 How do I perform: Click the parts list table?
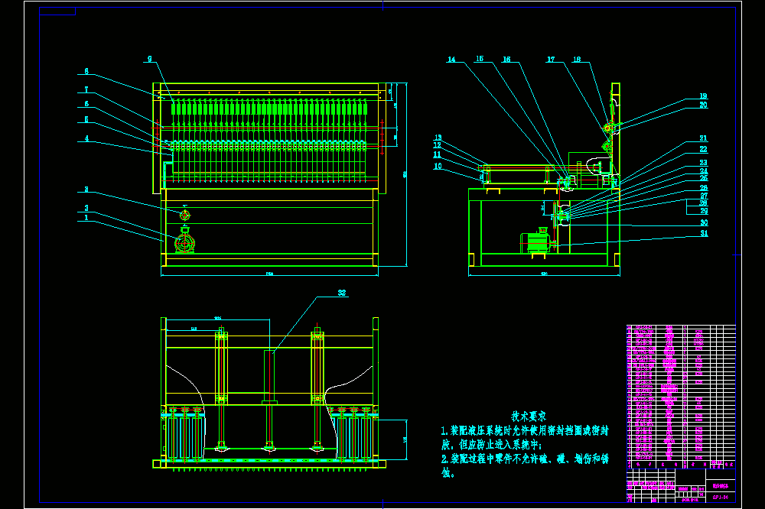(x=681, y=397)
